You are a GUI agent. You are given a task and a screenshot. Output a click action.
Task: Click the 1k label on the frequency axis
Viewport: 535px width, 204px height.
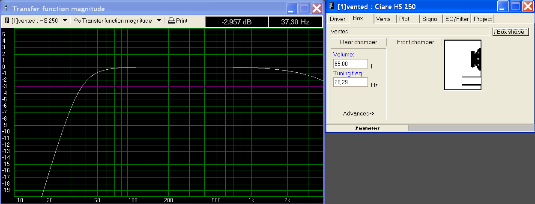[251, 200]
